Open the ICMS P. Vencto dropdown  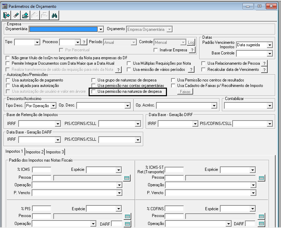(119, 193)
